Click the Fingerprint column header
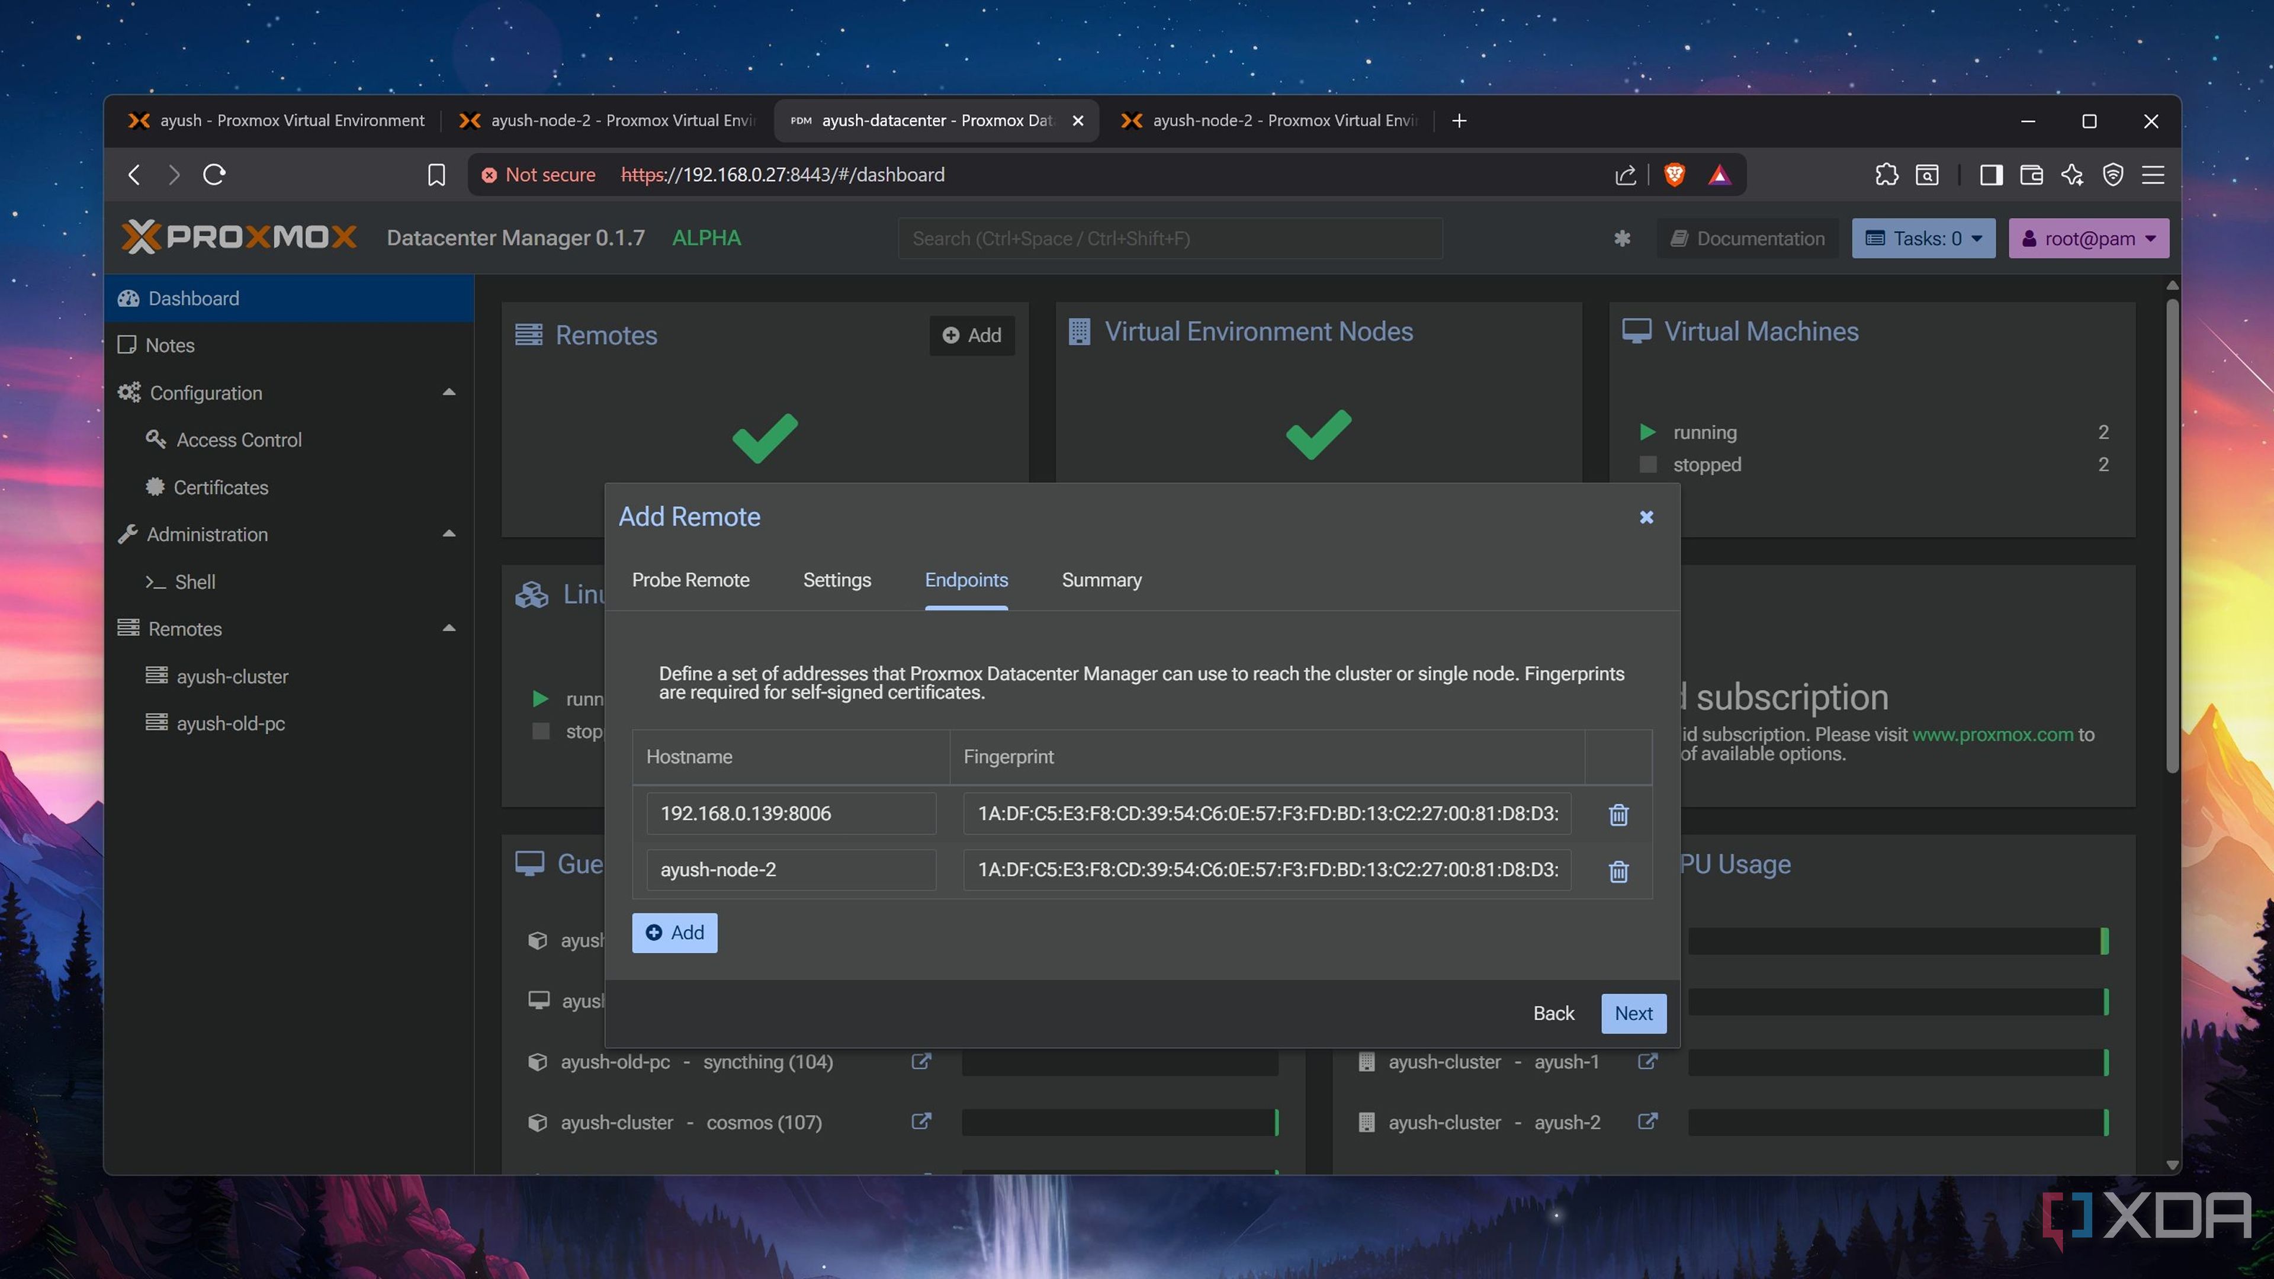This screenshot has height=1279, width=2274. click(x=1268, y=757)
